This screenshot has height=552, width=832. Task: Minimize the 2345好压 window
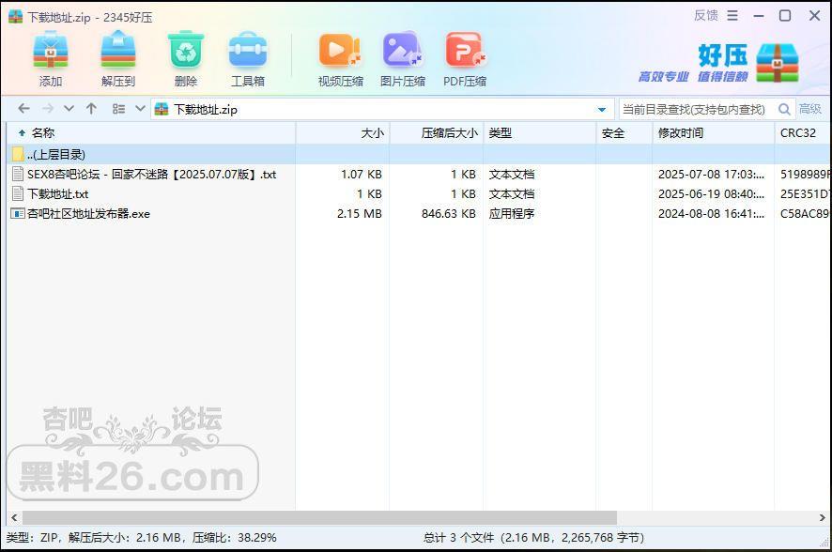pyautogui.click(x=759, y=16)
